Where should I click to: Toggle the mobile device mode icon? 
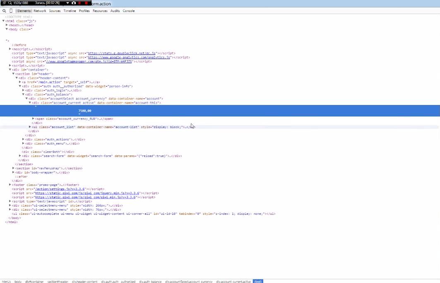[x=11, y=11]
